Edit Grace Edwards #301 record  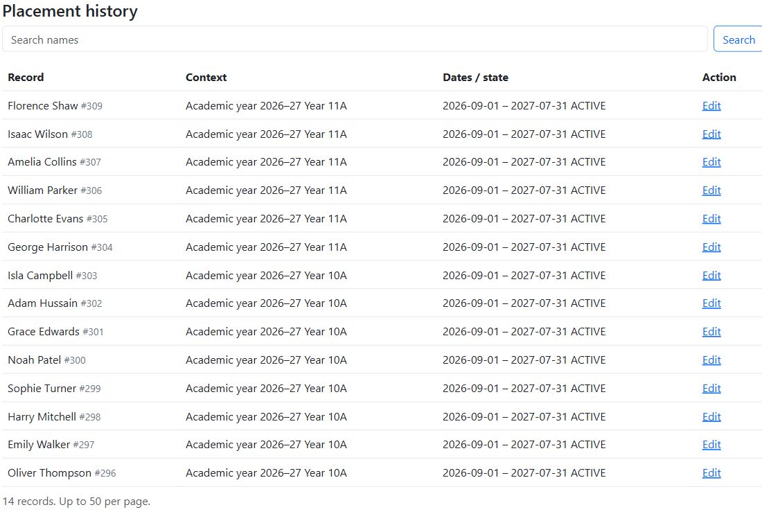[711, 331]
